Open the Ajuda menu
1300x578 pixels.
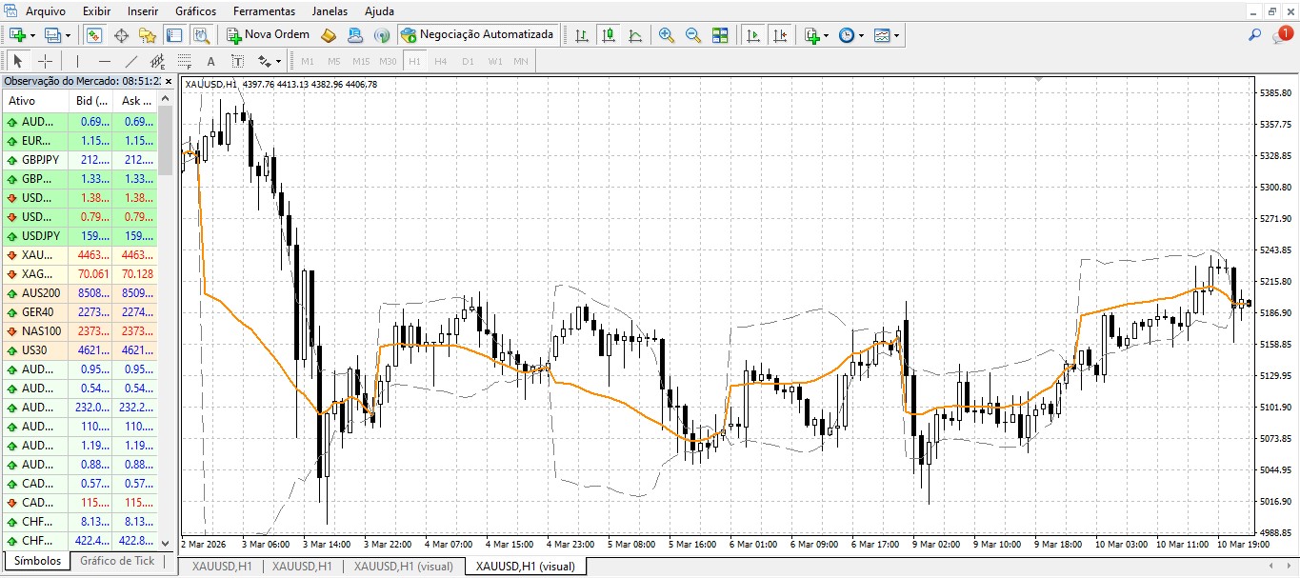coord(380,11)
